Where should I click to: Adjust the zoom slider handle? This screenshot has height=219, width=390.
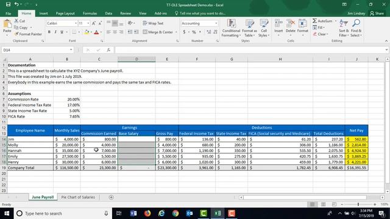pos(358,204)
